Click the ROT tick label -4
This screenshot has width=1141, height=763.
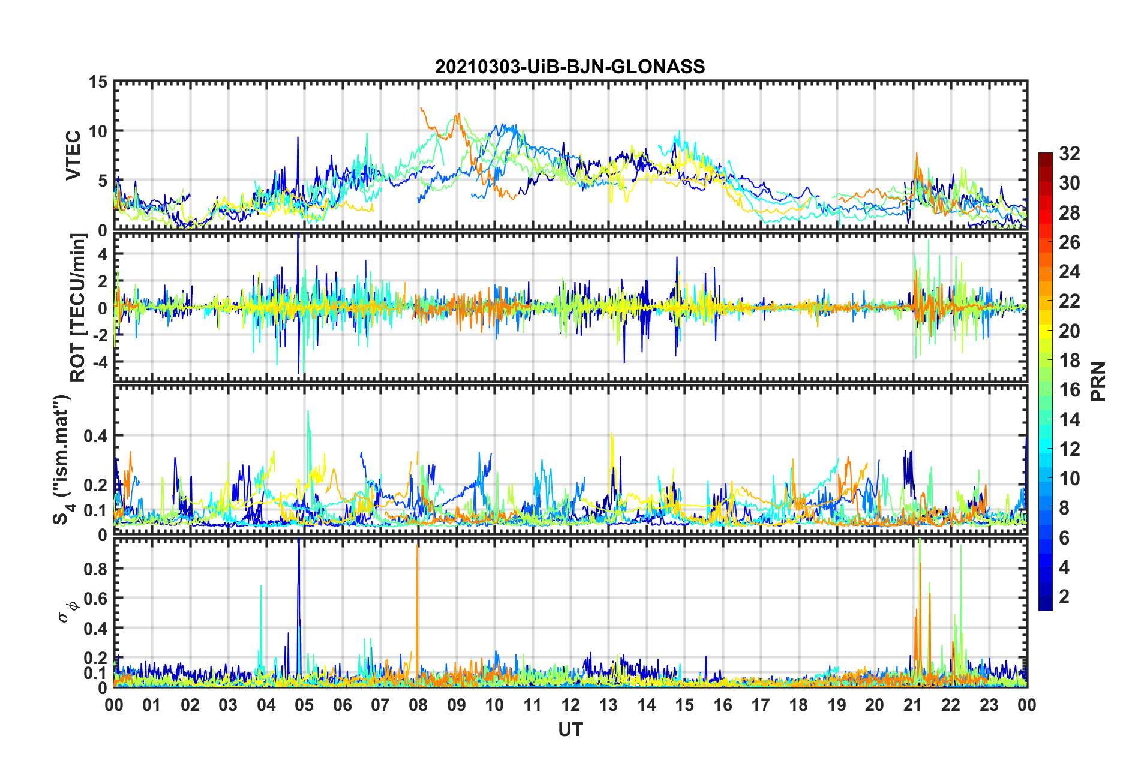[99, 362]
